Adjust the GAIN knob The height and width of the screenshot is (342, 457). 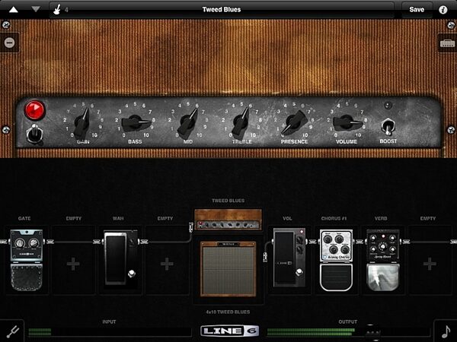coord(82,123)
